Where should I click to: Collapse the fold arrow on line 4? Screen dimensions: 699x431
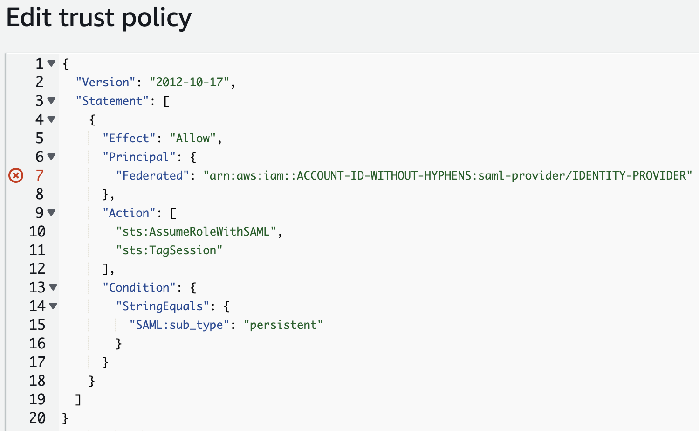click(51, 119)
